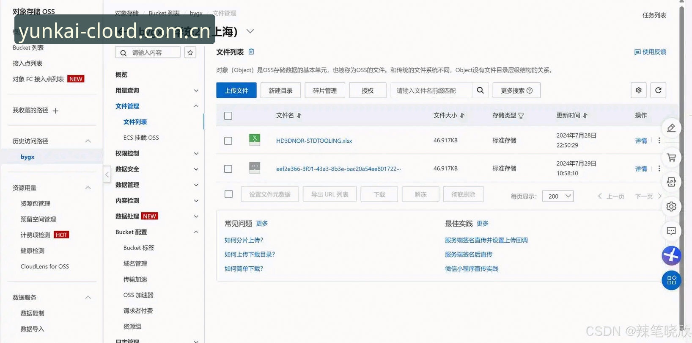Open more actions for HD3DNOR-STDTOOLING.xlsx row

click(659, 140)
